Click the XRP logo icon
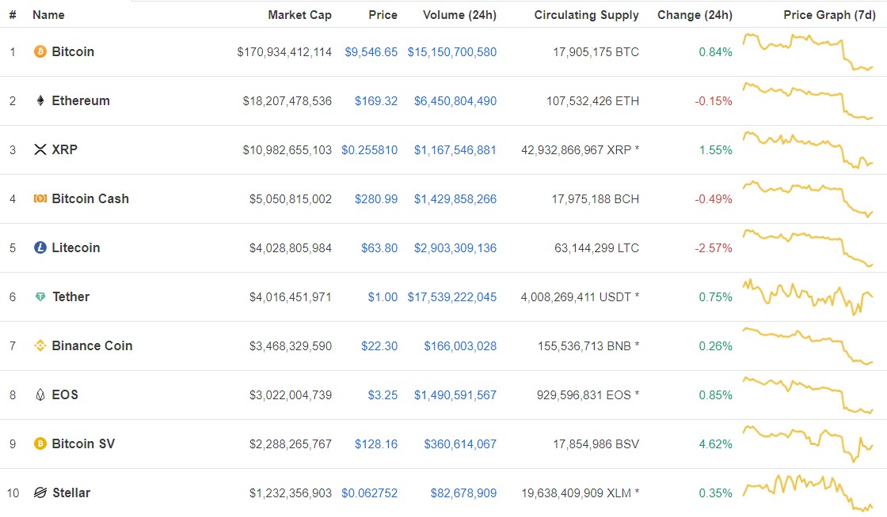The width and height of the screenshot is (887, 517). coord(40,149)
